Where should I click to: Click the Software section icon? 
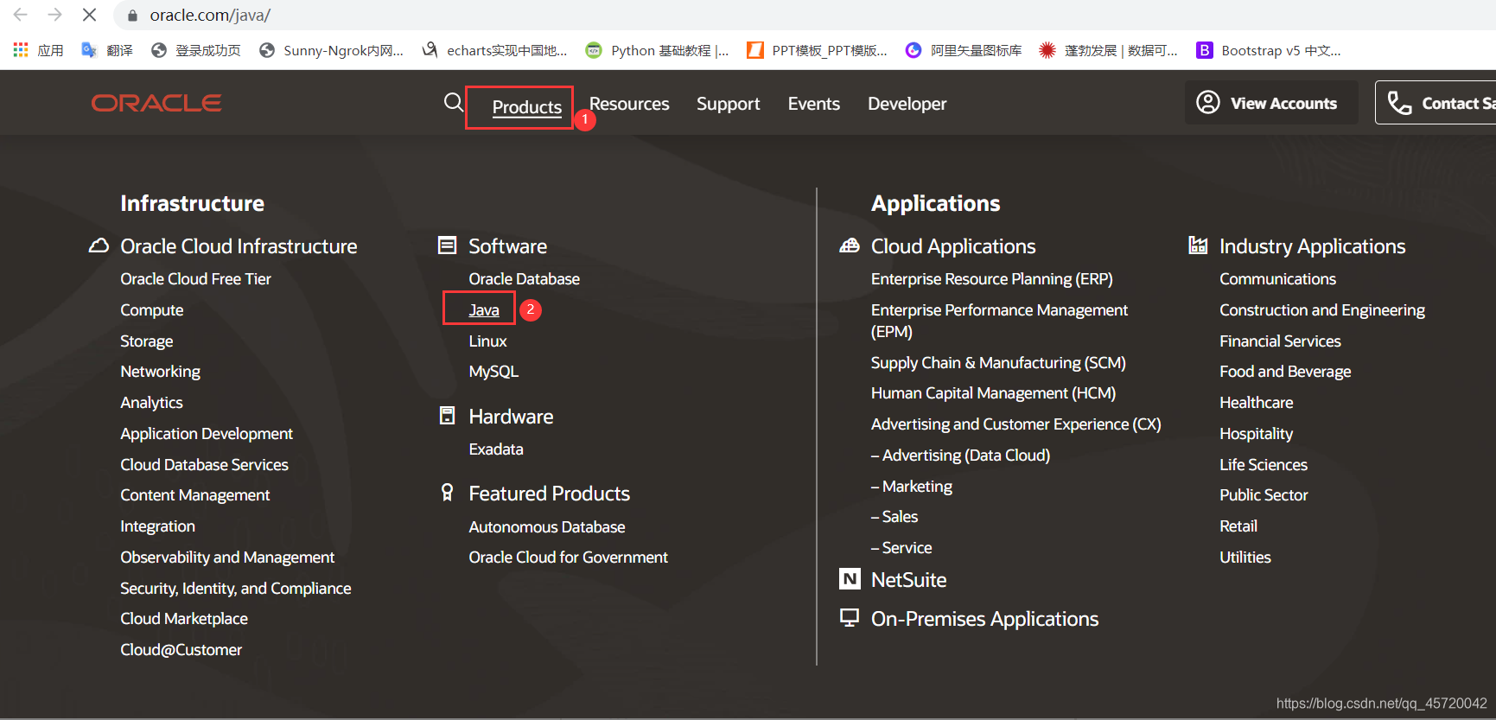tap(447, 245)
